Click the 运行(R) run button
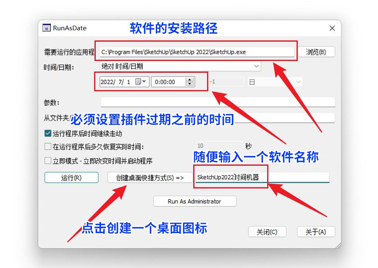 point(71,178)
